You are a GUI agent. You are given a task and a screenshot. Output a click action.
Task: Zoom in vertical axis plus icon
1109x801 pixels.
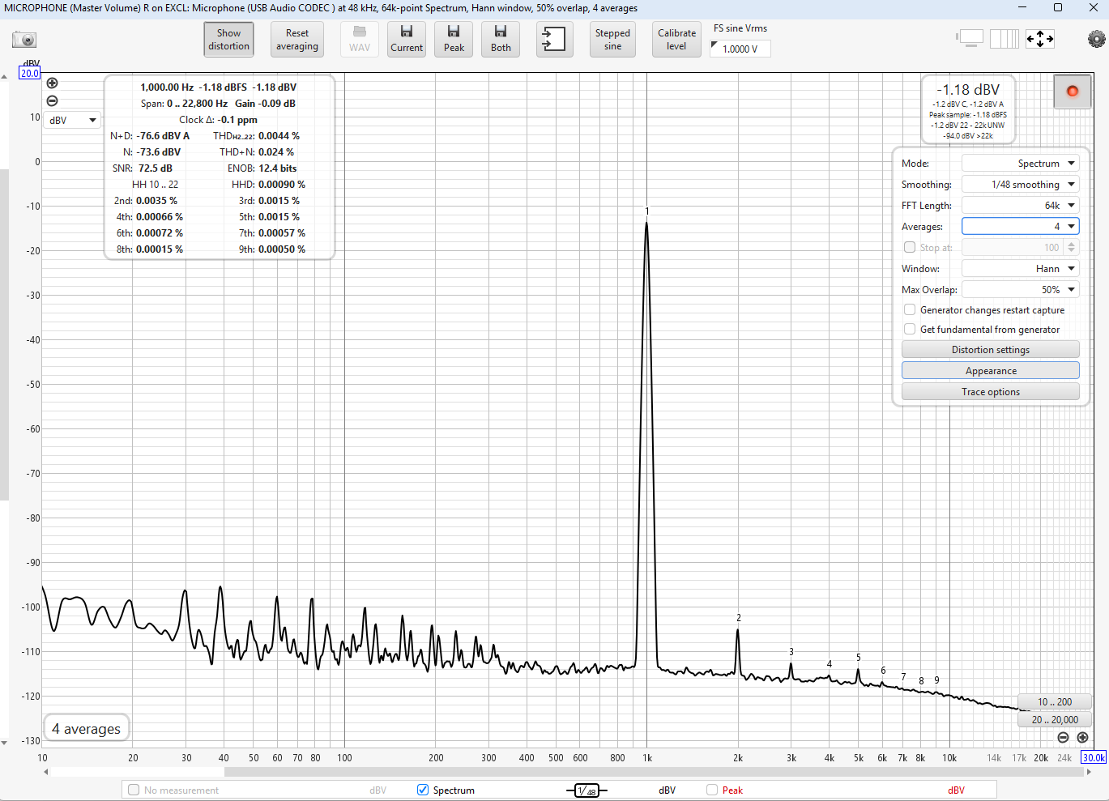point(52,83)
